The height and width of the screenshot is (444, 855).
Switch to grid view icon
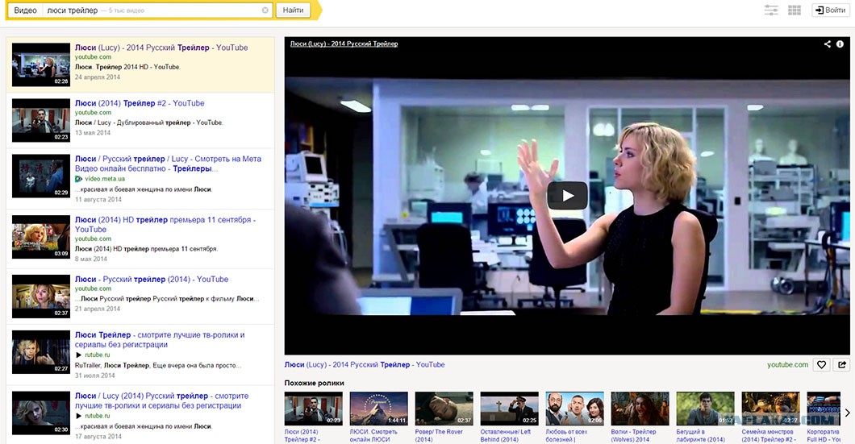[795, 10]
